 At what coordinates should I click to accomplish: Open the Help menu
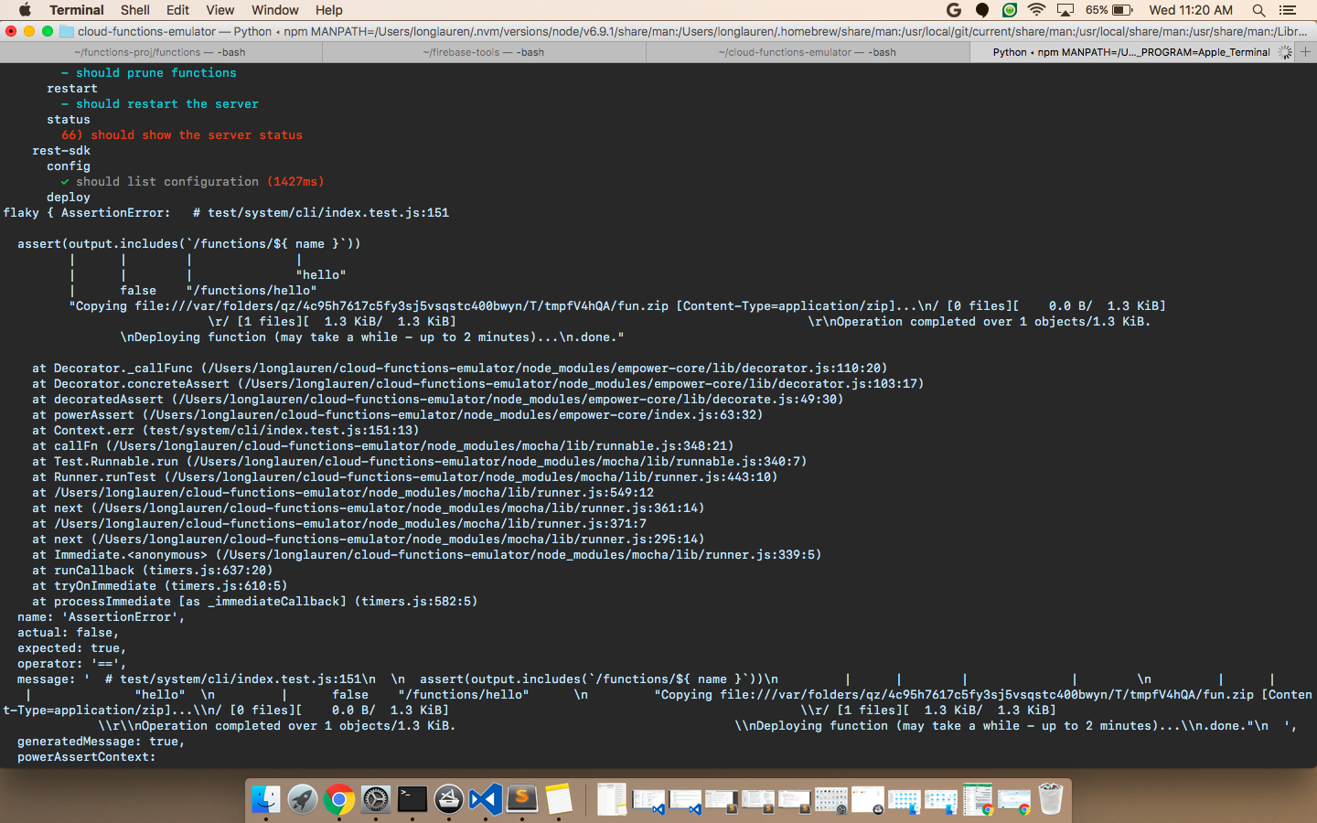click(329, 10)
